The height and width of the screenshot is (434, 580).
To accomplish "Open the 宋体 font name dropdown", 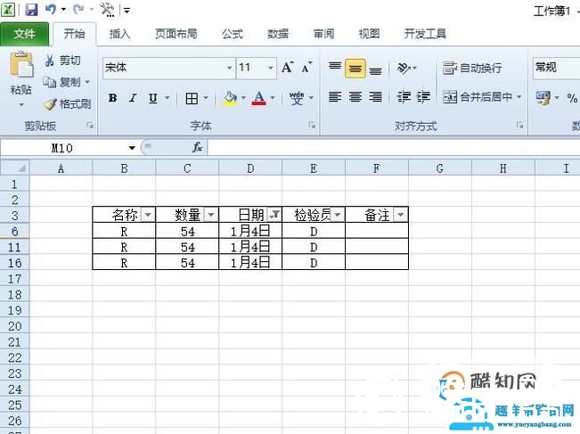I will tap(229, 68).
